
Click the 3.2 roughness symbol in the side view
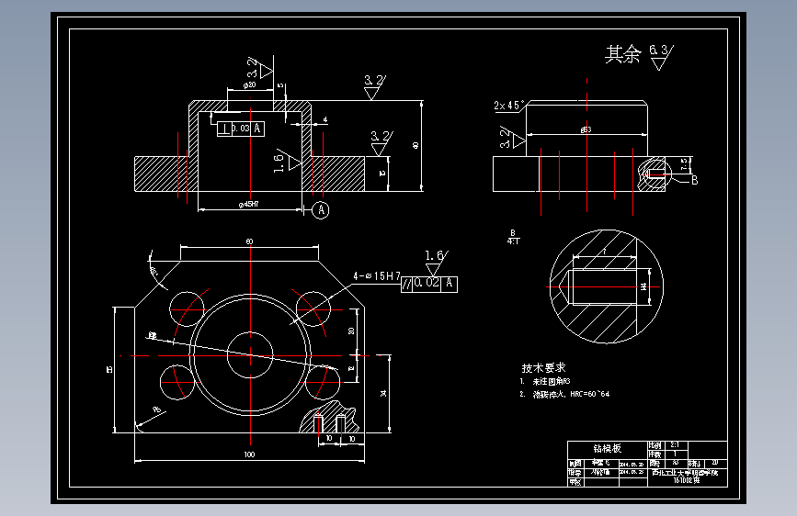[x=512, y=138]
